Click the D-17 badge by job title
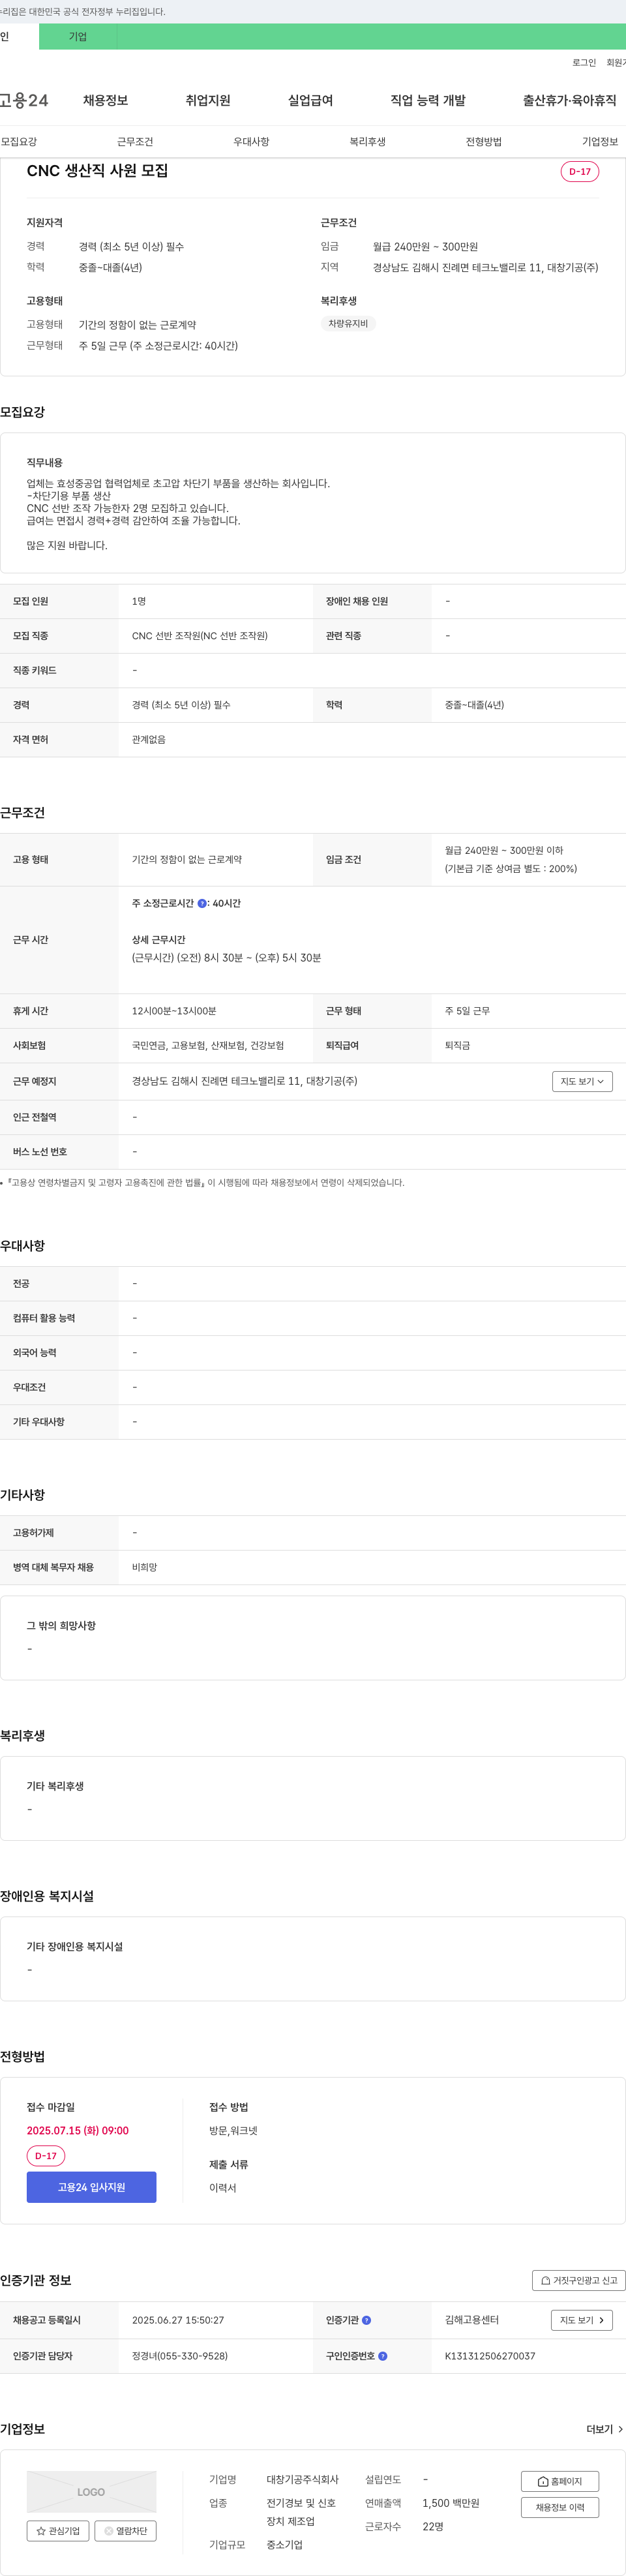The height and width of the screenshot is (2576, 626). 580,172
